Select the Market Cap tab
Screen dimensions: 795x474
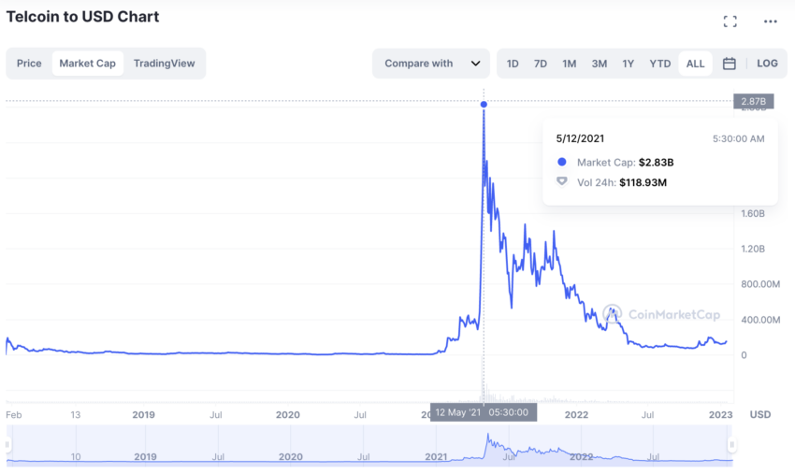88,64
